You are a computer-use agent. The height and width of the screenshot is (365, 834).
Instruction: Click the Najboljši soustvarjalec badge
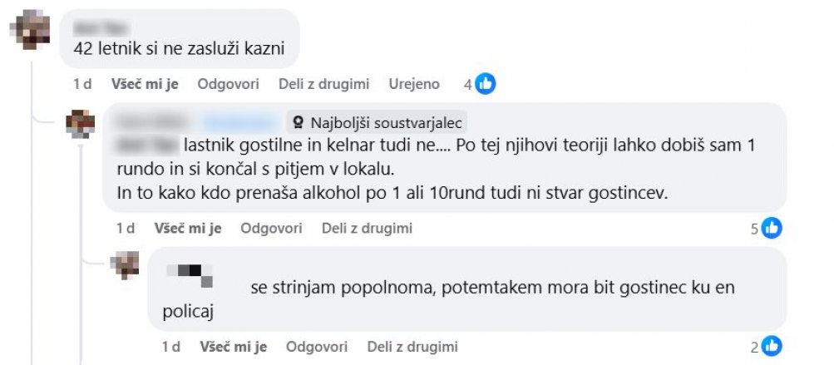(378, 120)
